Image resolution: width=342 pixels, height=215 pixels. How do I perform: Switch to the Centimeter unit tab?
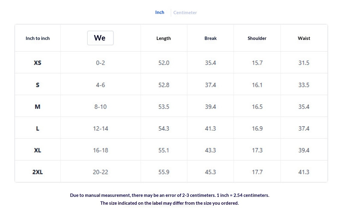(185, 13)
